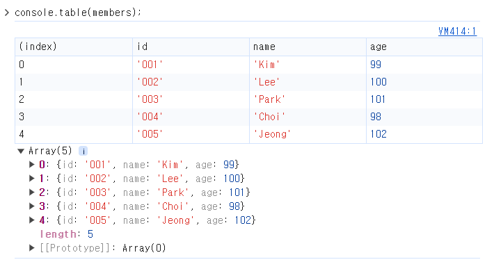The height and width of the screenshot is (262, 494).
Task: Collapse the Array(5) disclosure triangle
Action: click(x=21, y=152)
